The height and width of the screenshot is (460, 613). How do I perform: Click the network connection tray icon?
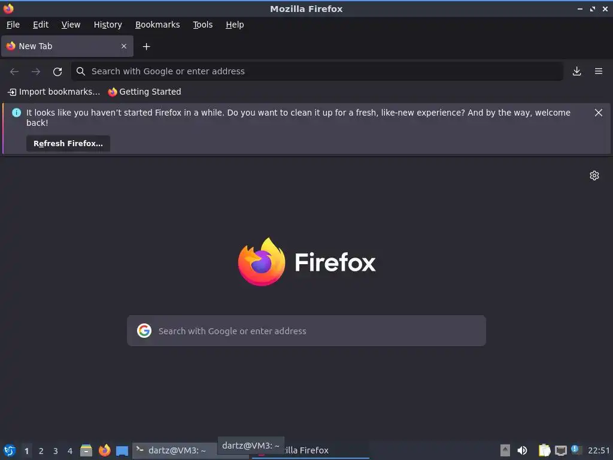coord(560,450)
